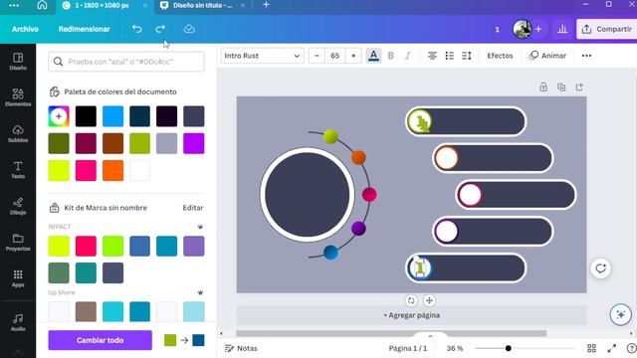Open the Elementos sidebar panel
This screenshot has width=637, height=358.
(18, 97)
